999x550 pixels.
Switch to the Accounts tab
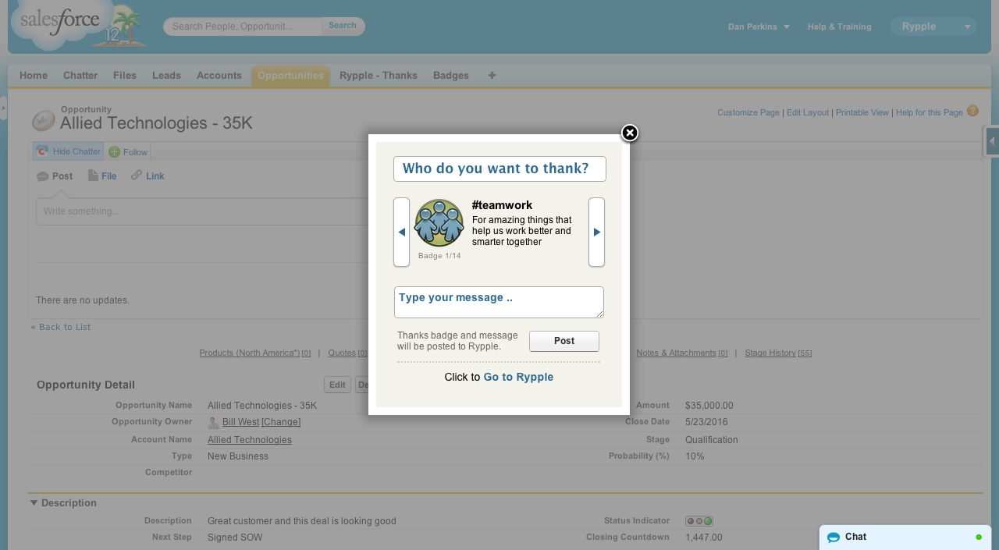pos(219,76)
